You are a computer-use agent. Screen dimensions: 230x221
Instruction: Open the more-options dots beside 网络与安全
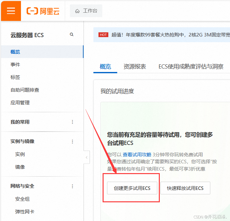click(72, 186)
